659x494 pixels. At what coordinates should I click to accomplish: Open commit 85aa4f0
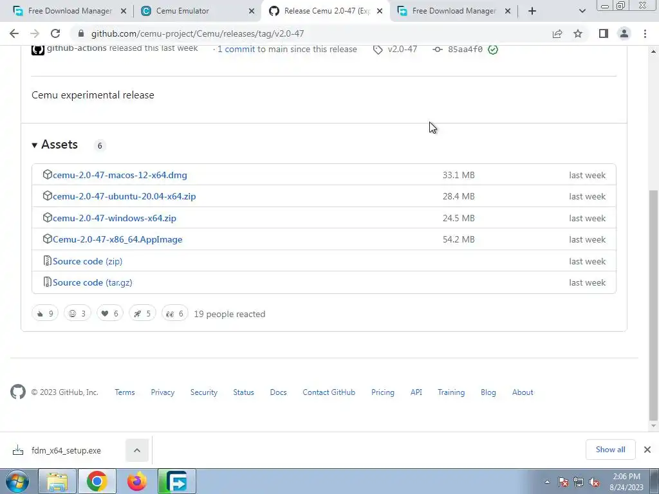pos(465,49)
